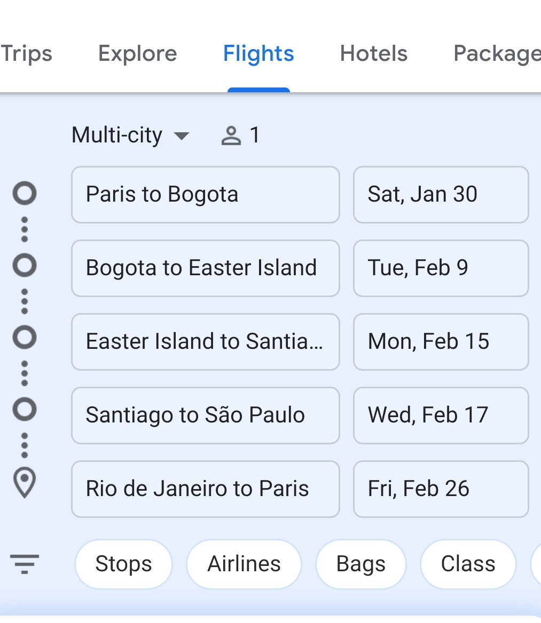This screenshot has width=541, height=623.
Task: Select the Flights tab
Action: click(258, 53)
